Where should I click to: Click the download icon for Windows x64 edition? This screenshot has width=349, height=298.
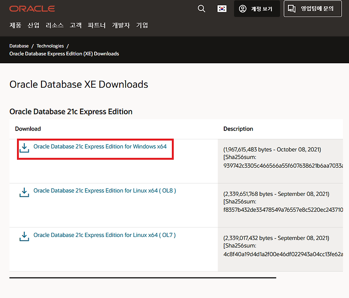(x=25, y=148)
